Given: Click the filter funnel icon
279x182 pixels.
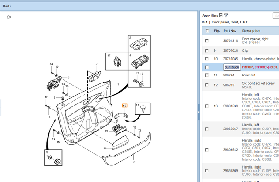Looking at the screenshot, I should (x=226, y=15).
